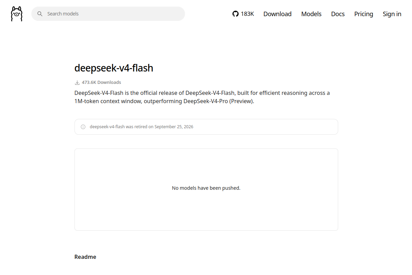Open the Docs link
The image size is (412, 275).
(338, 14)
